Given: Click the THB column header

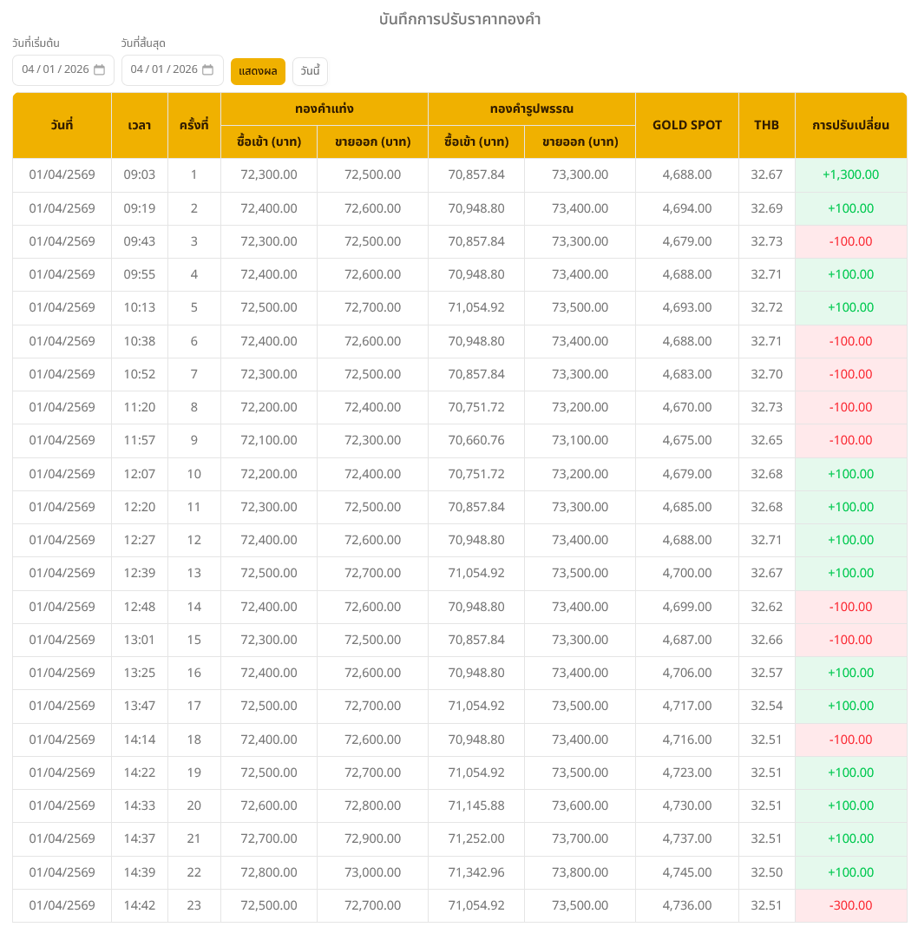Looking at the screenshot, I should (x=766, y=125).
